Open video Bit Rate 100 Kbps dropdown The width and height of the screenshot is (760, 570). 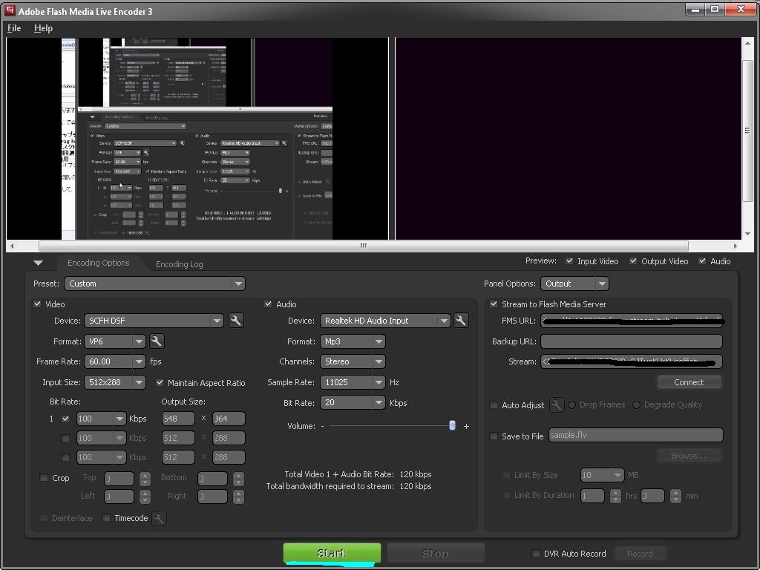[x=101, y=419]
